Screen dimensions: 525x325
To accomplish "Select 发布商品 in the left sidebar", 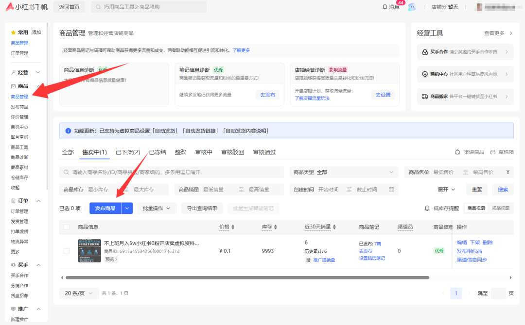I will coord(19,107).
